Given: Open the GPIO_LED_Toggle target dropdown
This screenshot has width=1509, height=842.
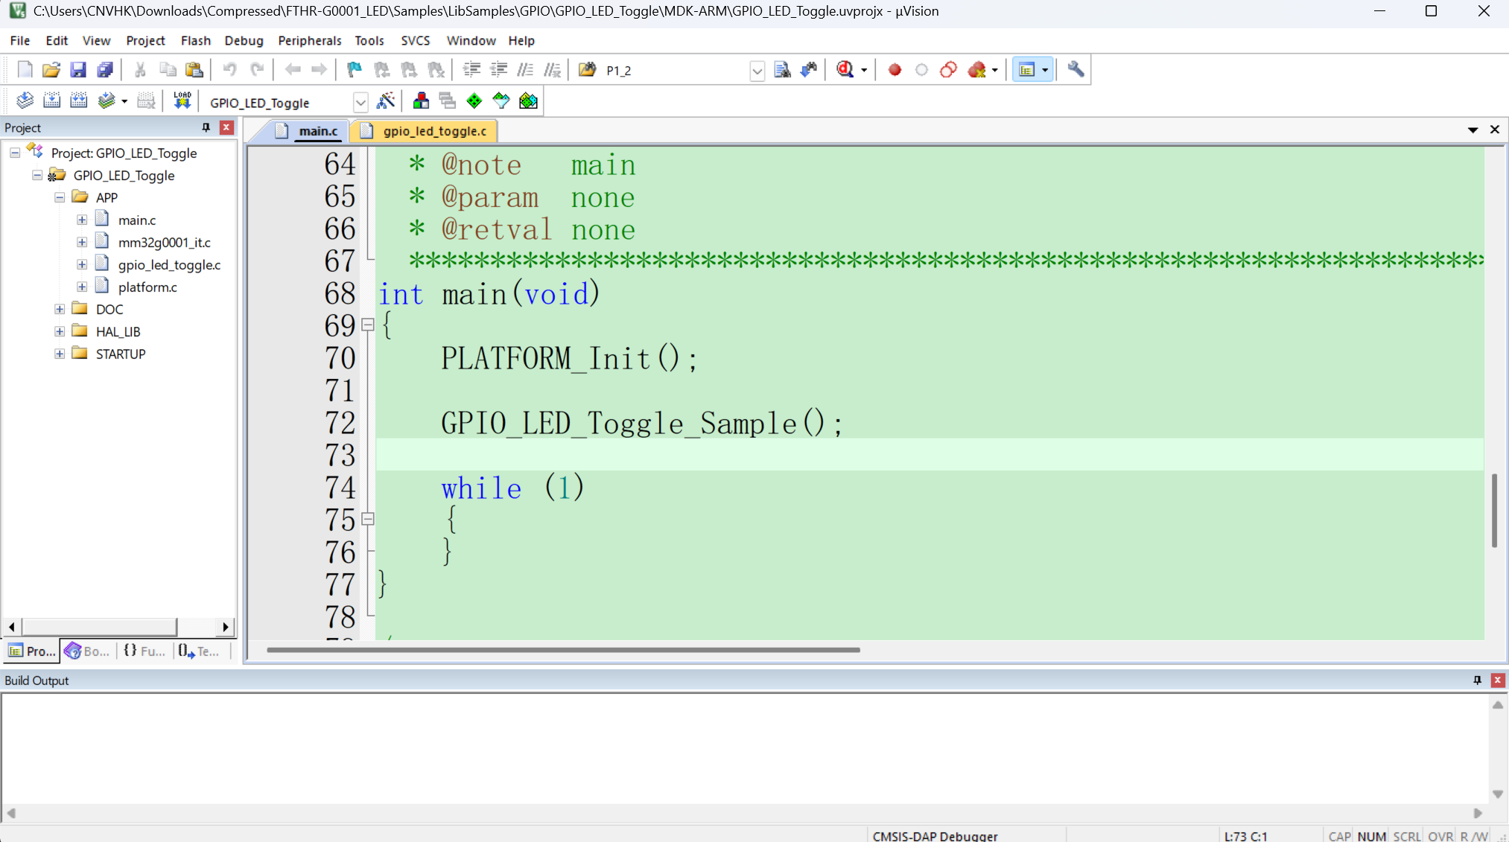Looking at the screenshot, I should 360,102.
